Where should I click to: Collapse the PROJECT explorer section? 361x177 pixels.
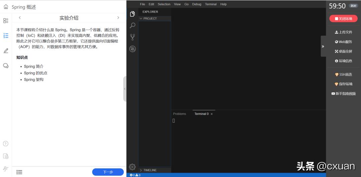[155, 19]
